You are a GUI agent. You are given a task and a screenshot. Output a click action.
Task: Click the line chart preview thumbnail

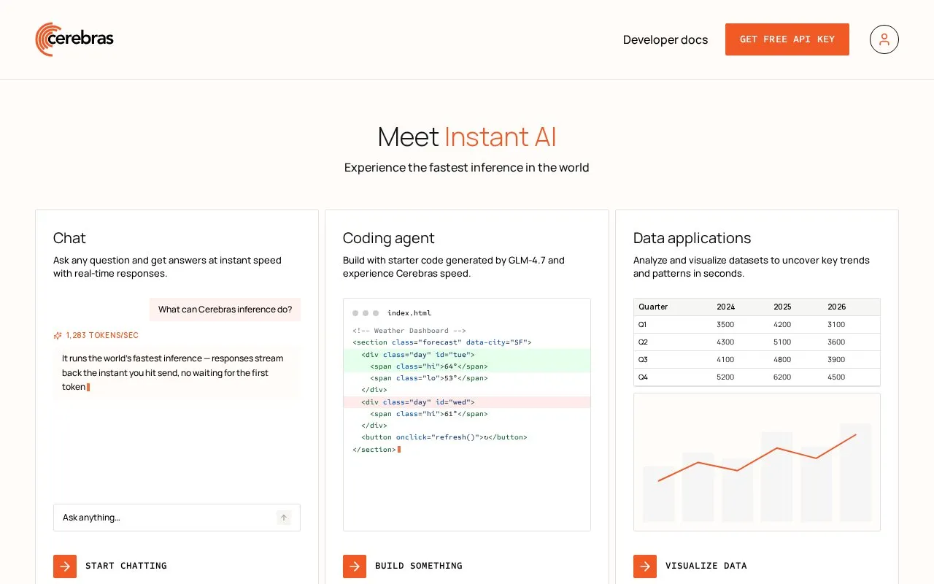(x=757, y=462)
